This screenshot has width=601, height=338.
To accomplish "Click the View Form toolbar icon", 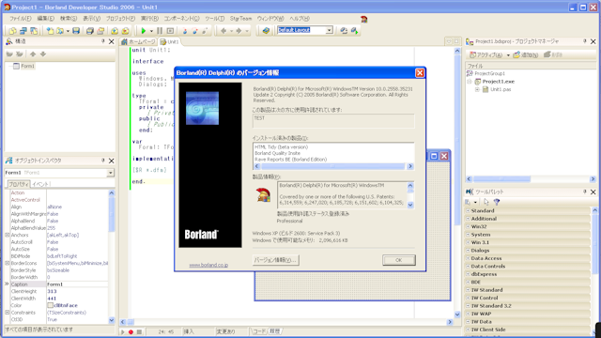I will [23, 31].
